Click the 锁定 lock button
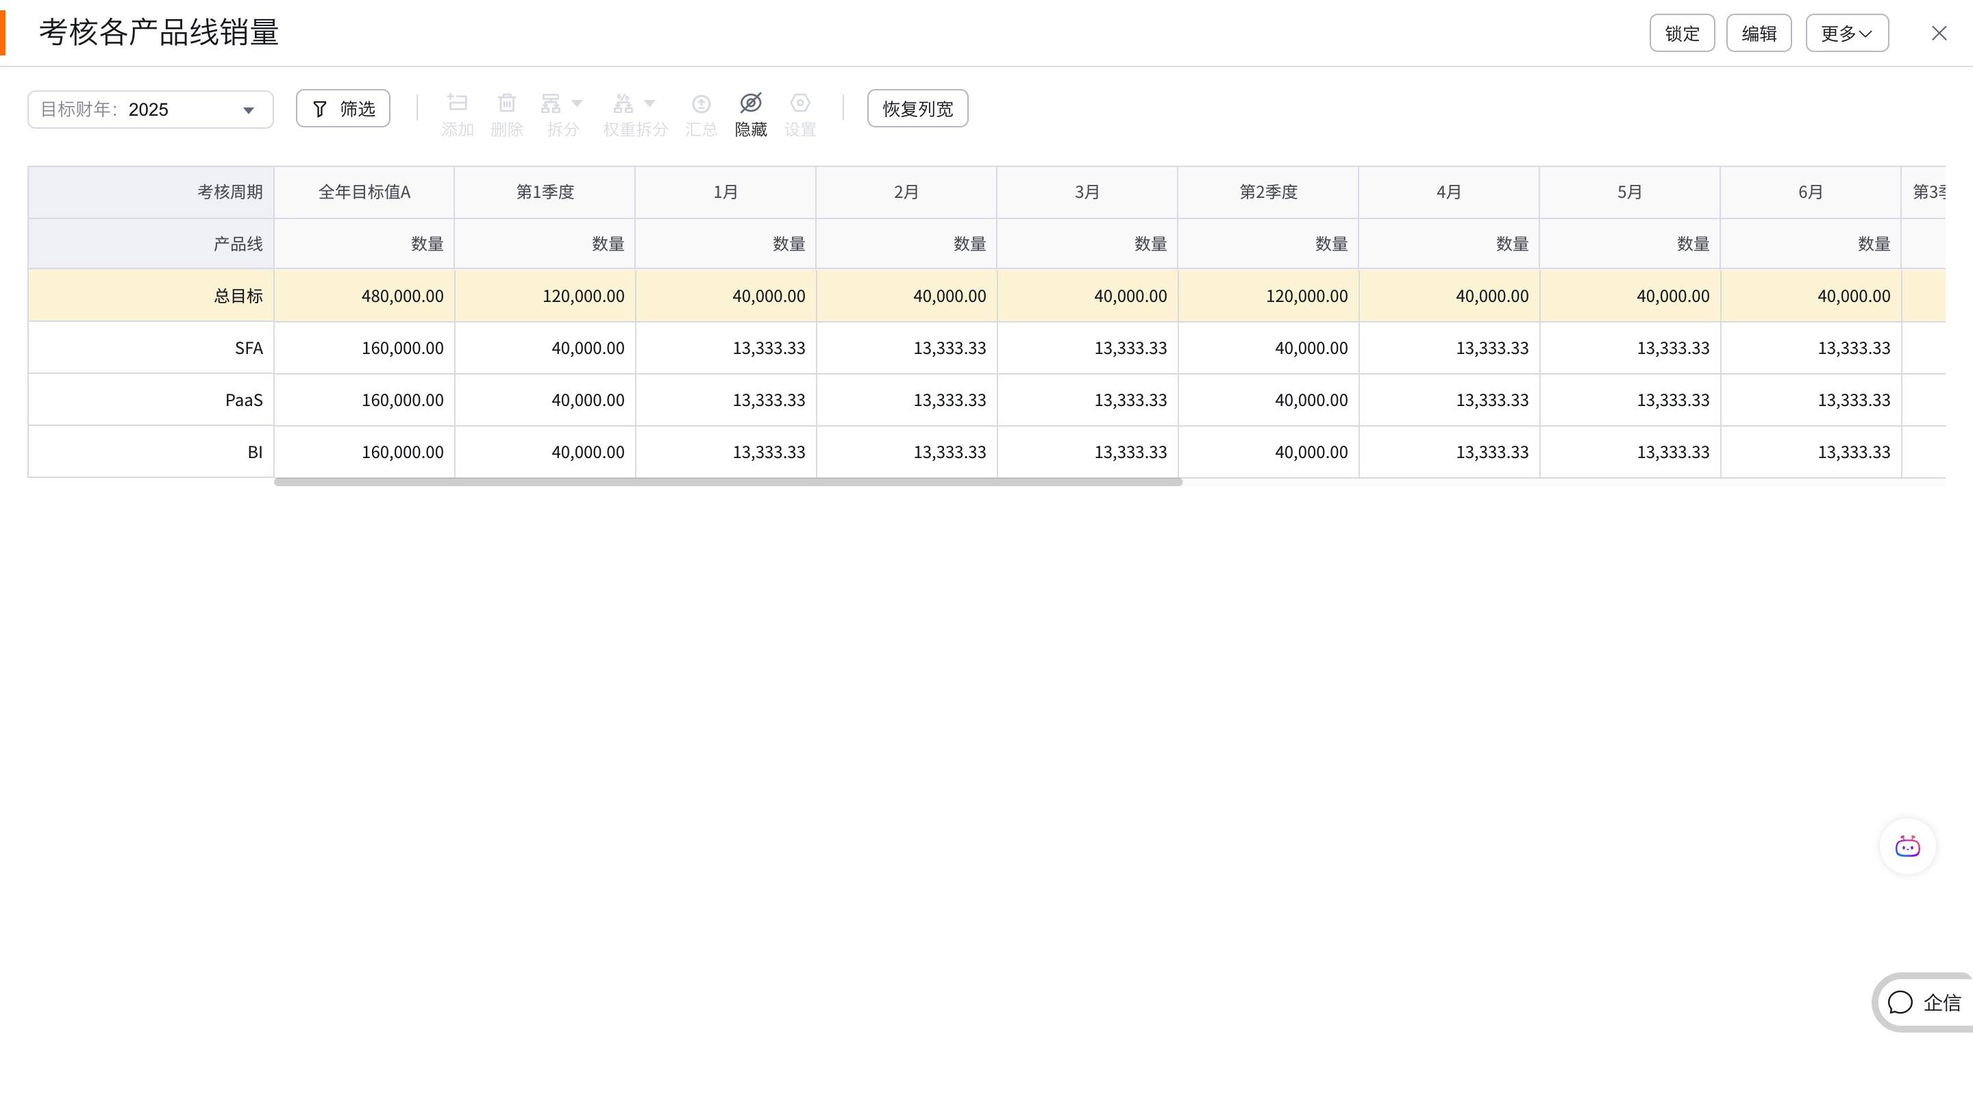 point(1682,33)
